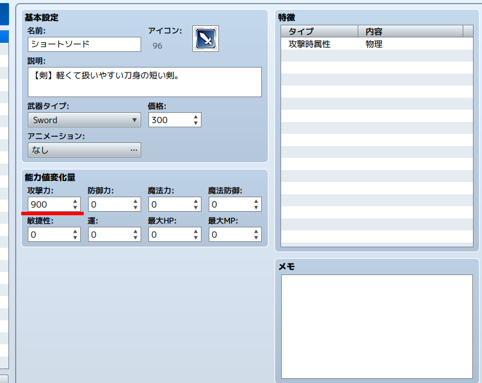Increase 攻撃力 using the up arrow
482x383 pixels.
tap(75, 201)
